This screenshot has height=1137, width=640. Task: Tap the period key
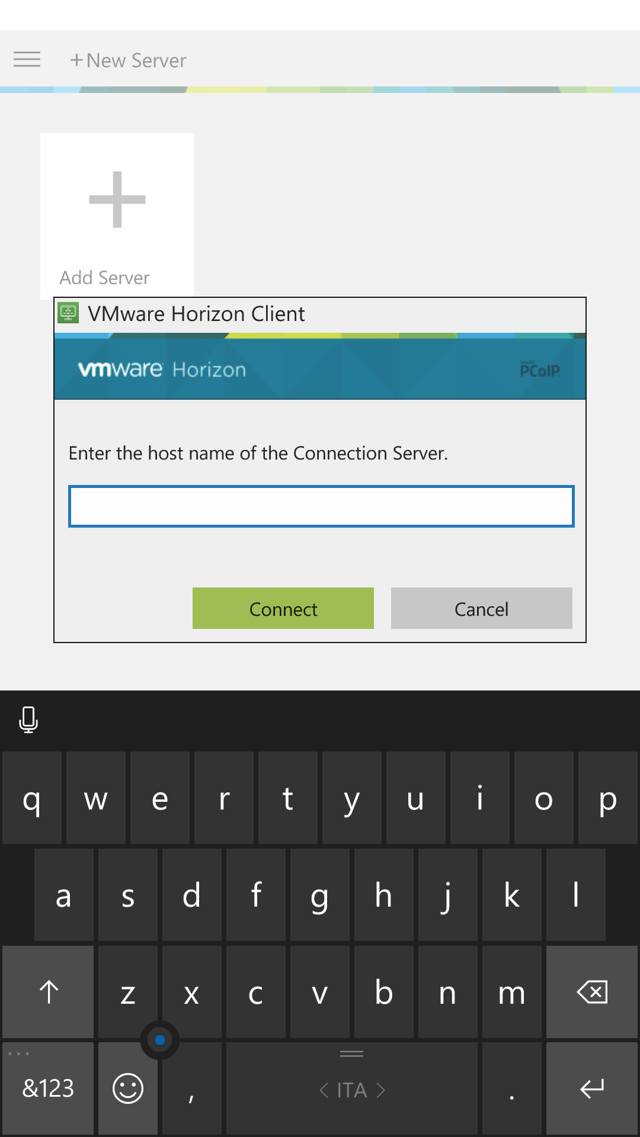pyautogui.click(x=512, y=1088)
